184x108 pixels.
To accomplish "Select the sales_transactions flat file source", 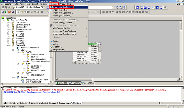I will pos(38,59).
